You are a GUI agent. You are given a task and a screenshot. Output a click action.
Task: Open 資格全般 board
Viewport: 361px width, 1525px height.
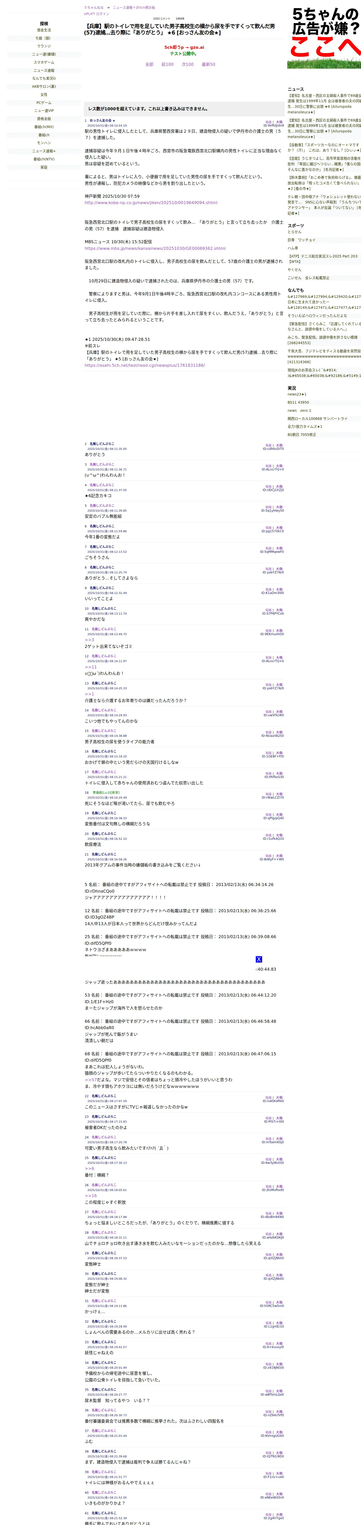pos(44,119)
